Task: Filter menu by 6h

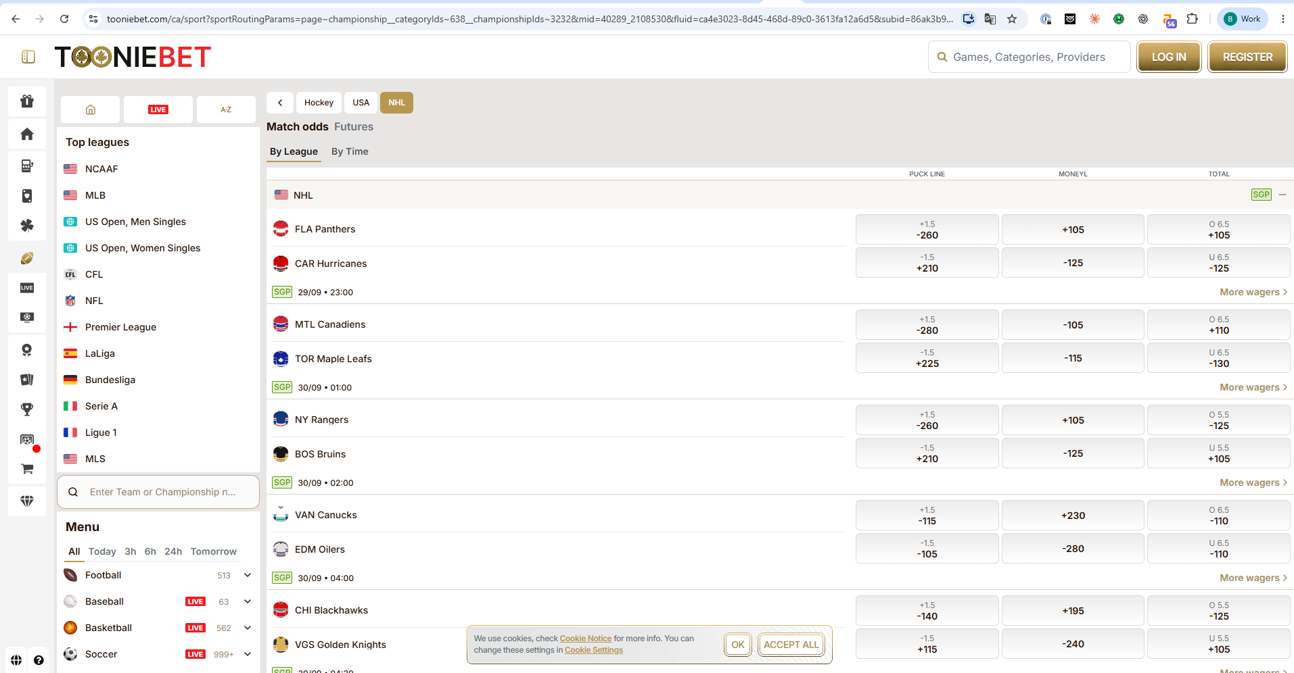Action: coord(150,551)
